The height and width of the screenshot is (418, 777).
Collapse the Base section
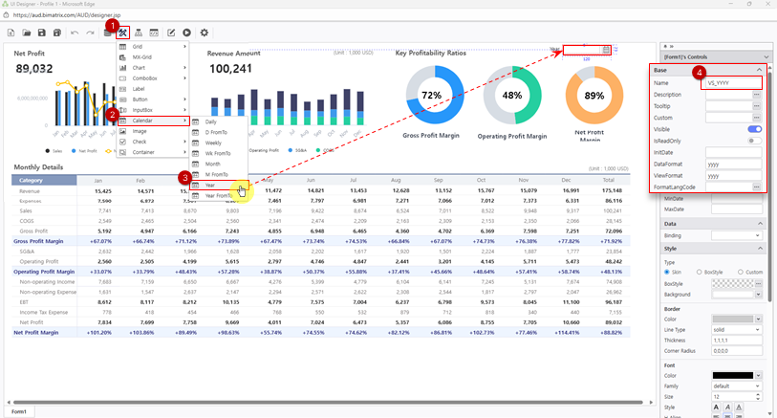click(x=758, y=70)
